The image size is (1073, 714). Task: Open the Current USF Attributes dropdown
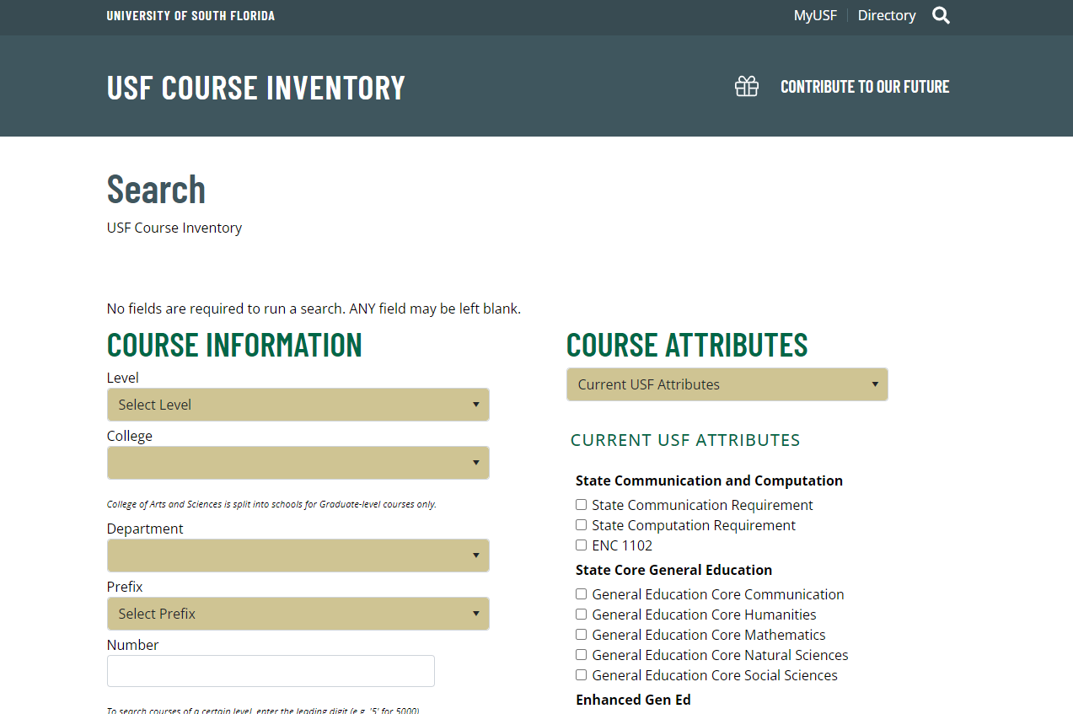coord(727,384)
